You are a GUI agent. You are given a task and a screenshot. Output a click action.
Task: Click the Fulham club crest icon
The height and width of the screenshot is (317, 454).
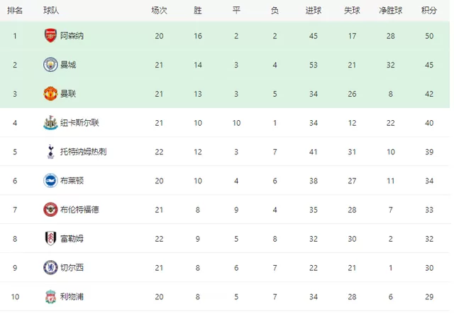click(50, 238)
